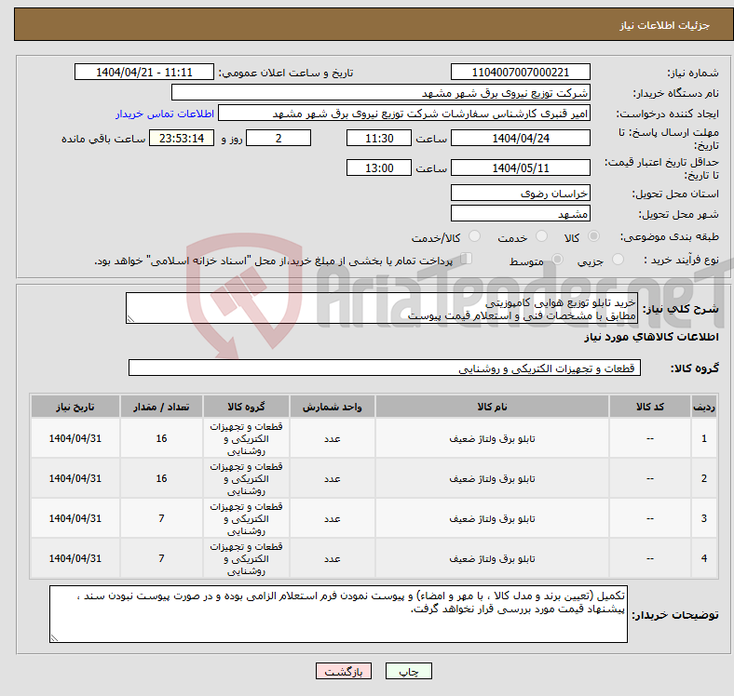Click the resize handle of buyer notes box

(x=54, y=638)
